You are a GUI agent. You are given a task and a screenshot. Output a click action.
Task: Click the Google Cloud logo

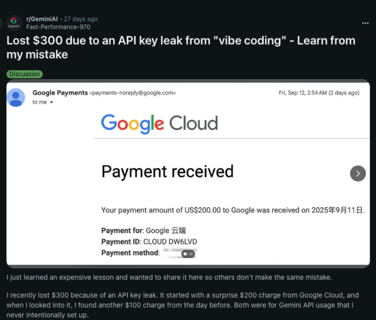pyautogui.click(x=159, y=123)
